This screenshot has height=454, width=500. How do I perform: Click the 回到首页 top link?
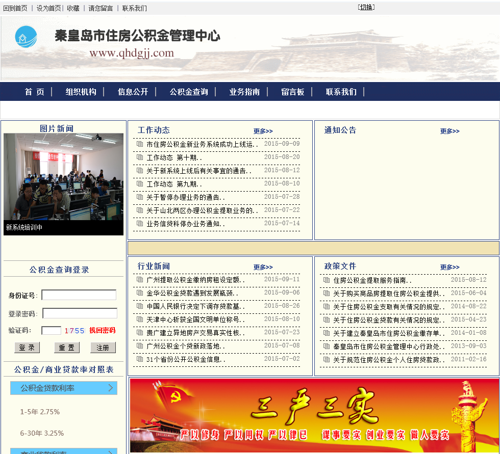[15, 8]
